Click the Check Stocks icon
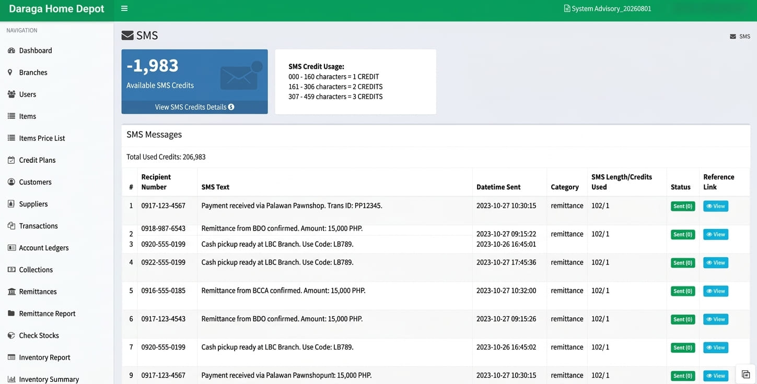Viewport: 757px width, 384px height. 11,335
